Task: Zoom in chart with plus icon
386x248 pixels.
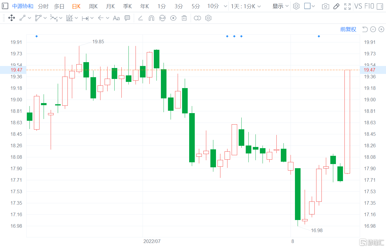Action: pyautogui.click(x=381, y=29)
